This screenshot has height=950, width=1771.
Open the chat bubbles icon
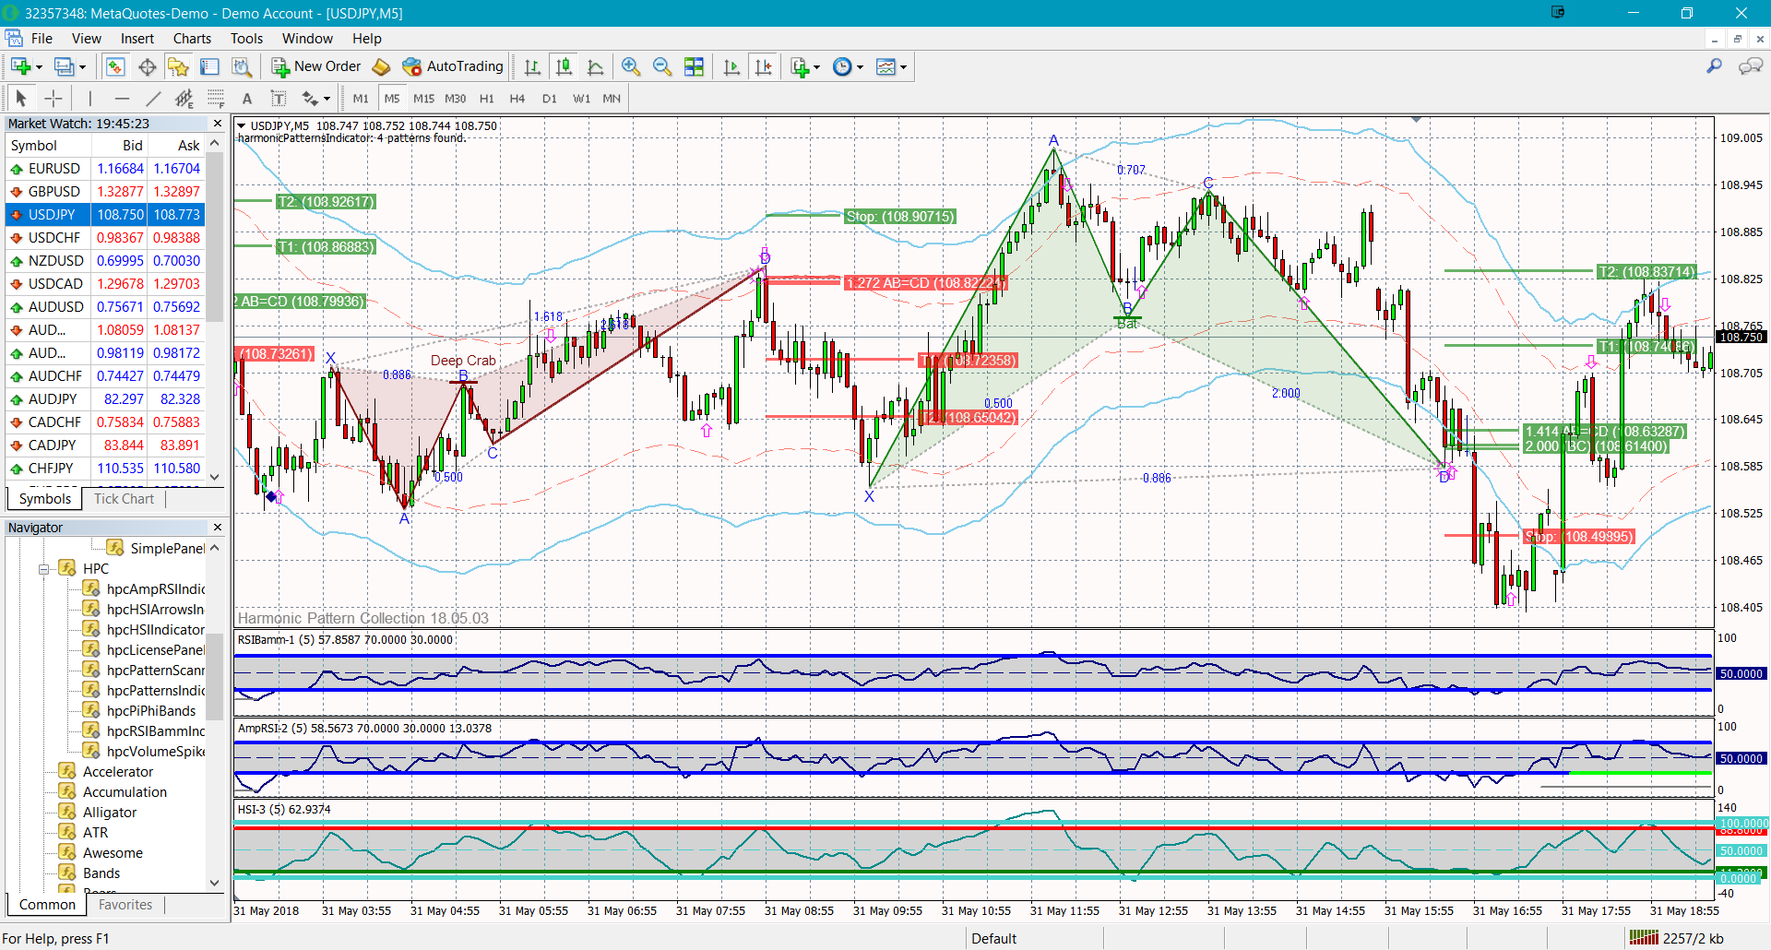[1751, 66]
